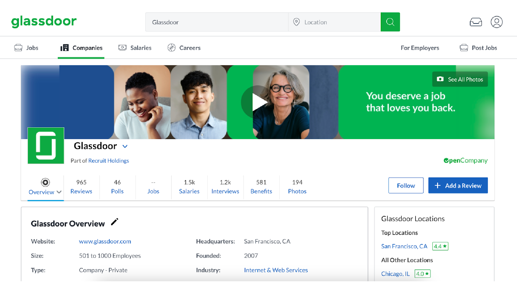Play the banner video
517x291 pixels.
(258, 102)
